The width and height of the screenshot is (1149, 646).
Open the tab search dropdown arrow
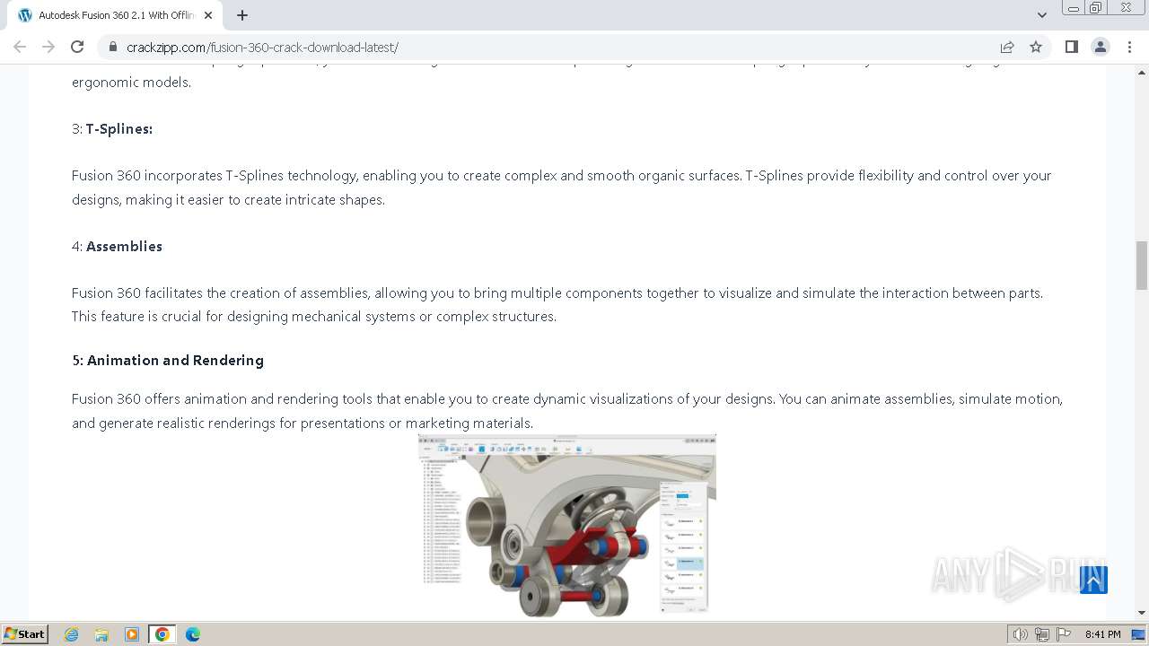1041,15
